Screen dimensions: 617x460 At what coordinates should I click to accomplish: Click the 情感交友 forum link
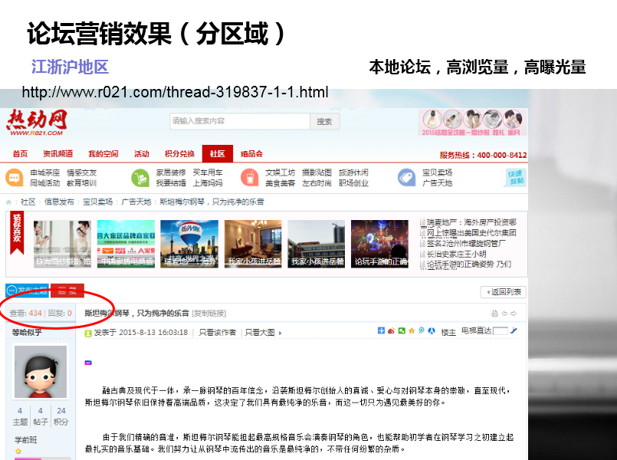click(x=81, y=172)
